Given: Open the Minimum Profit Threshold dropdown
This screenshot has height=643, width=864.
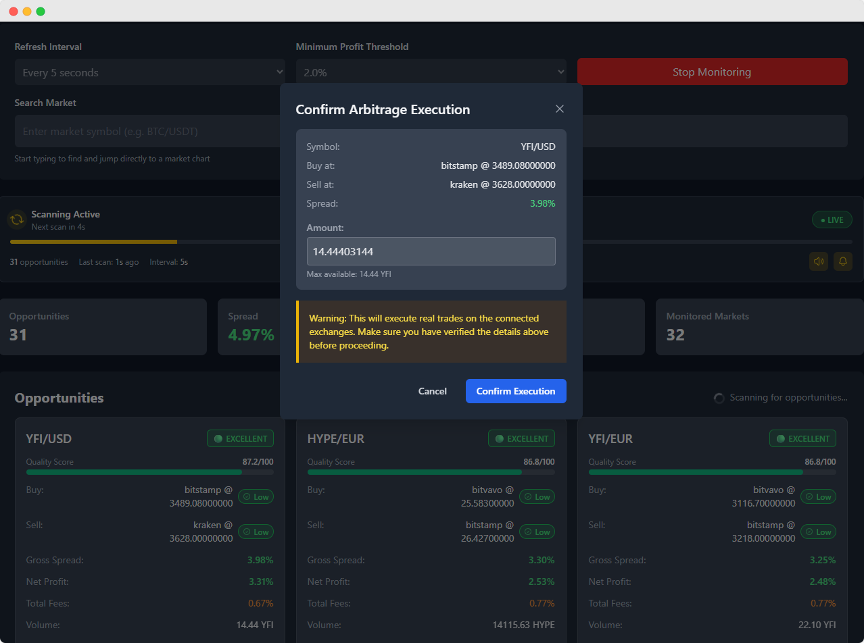Looking at the screenshot, I should [431, 72].
